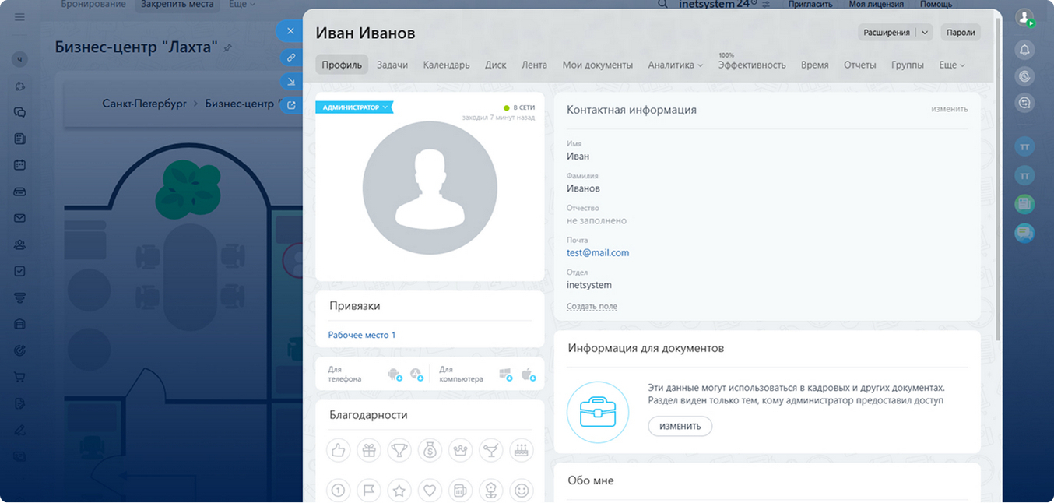Download the Android phone app
Viewport: 1054px width, 503px height.
point(395,375)
